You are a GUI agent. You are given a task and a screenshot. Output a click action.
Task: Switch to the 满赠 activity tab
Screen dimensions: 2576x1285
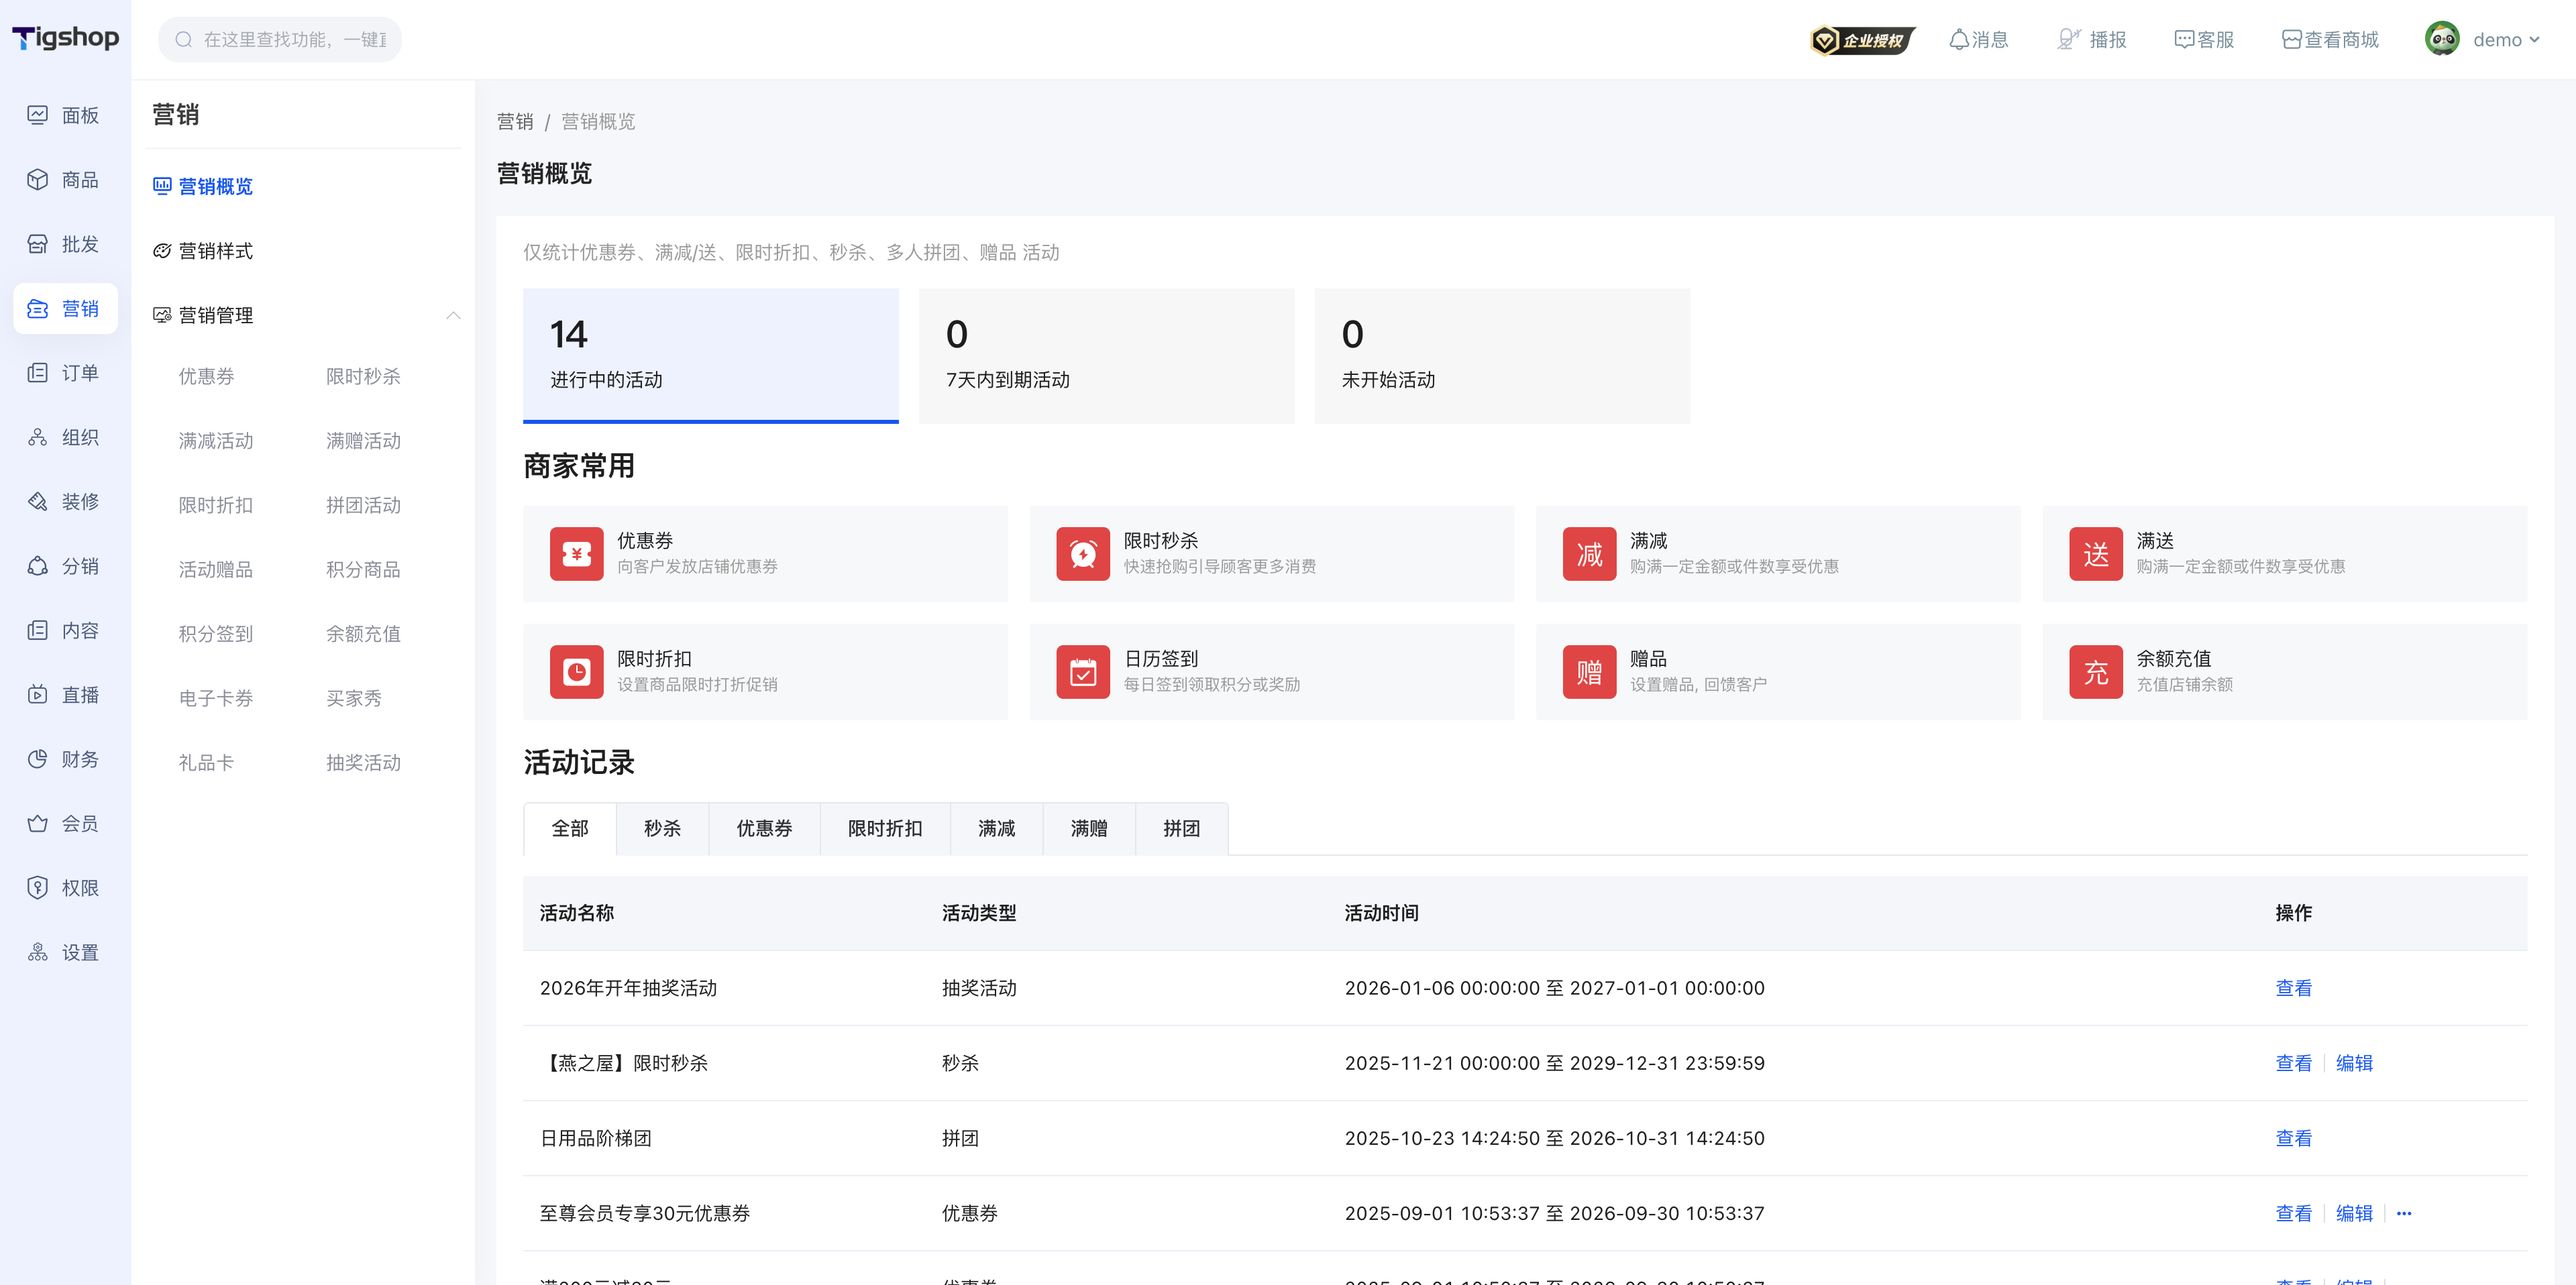[1089, 829]
